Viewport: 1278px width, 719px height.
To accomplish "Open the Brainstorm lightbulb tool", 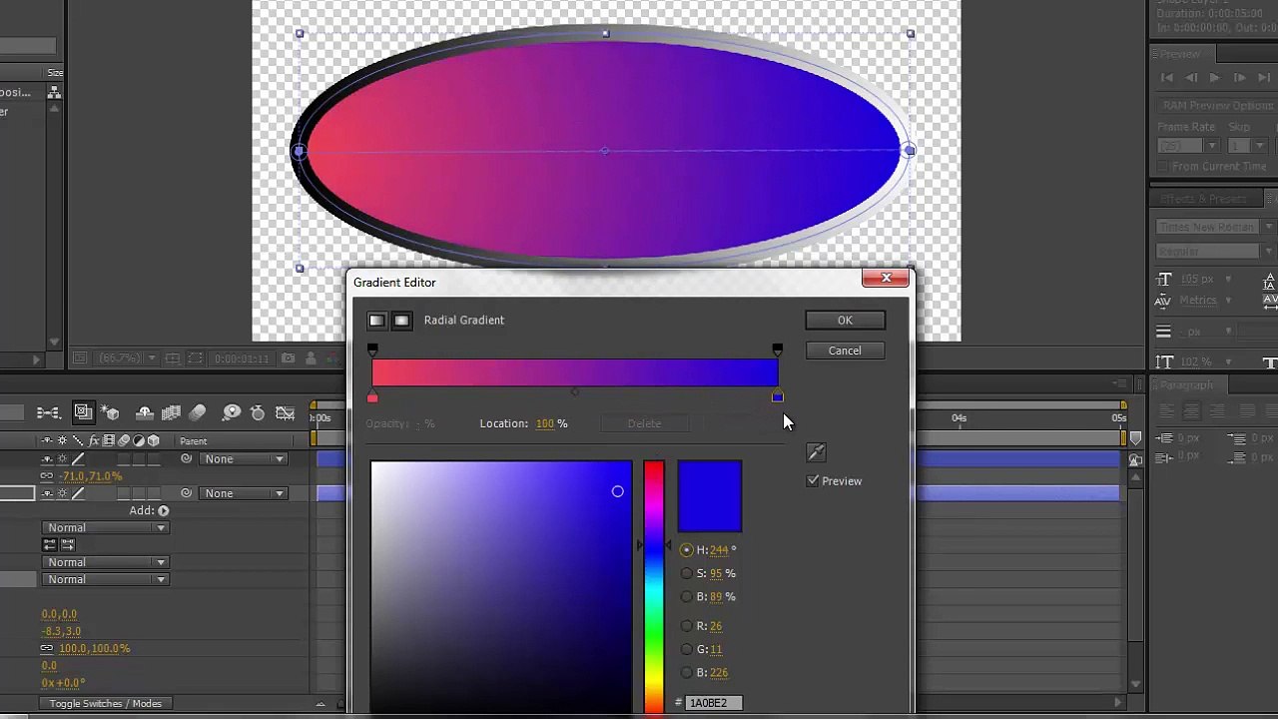I will click(x=232, y=412).
